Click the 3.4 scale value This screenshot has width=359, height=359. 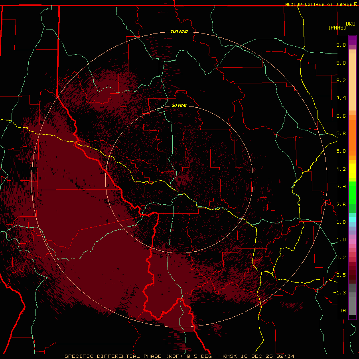[341, 187]
